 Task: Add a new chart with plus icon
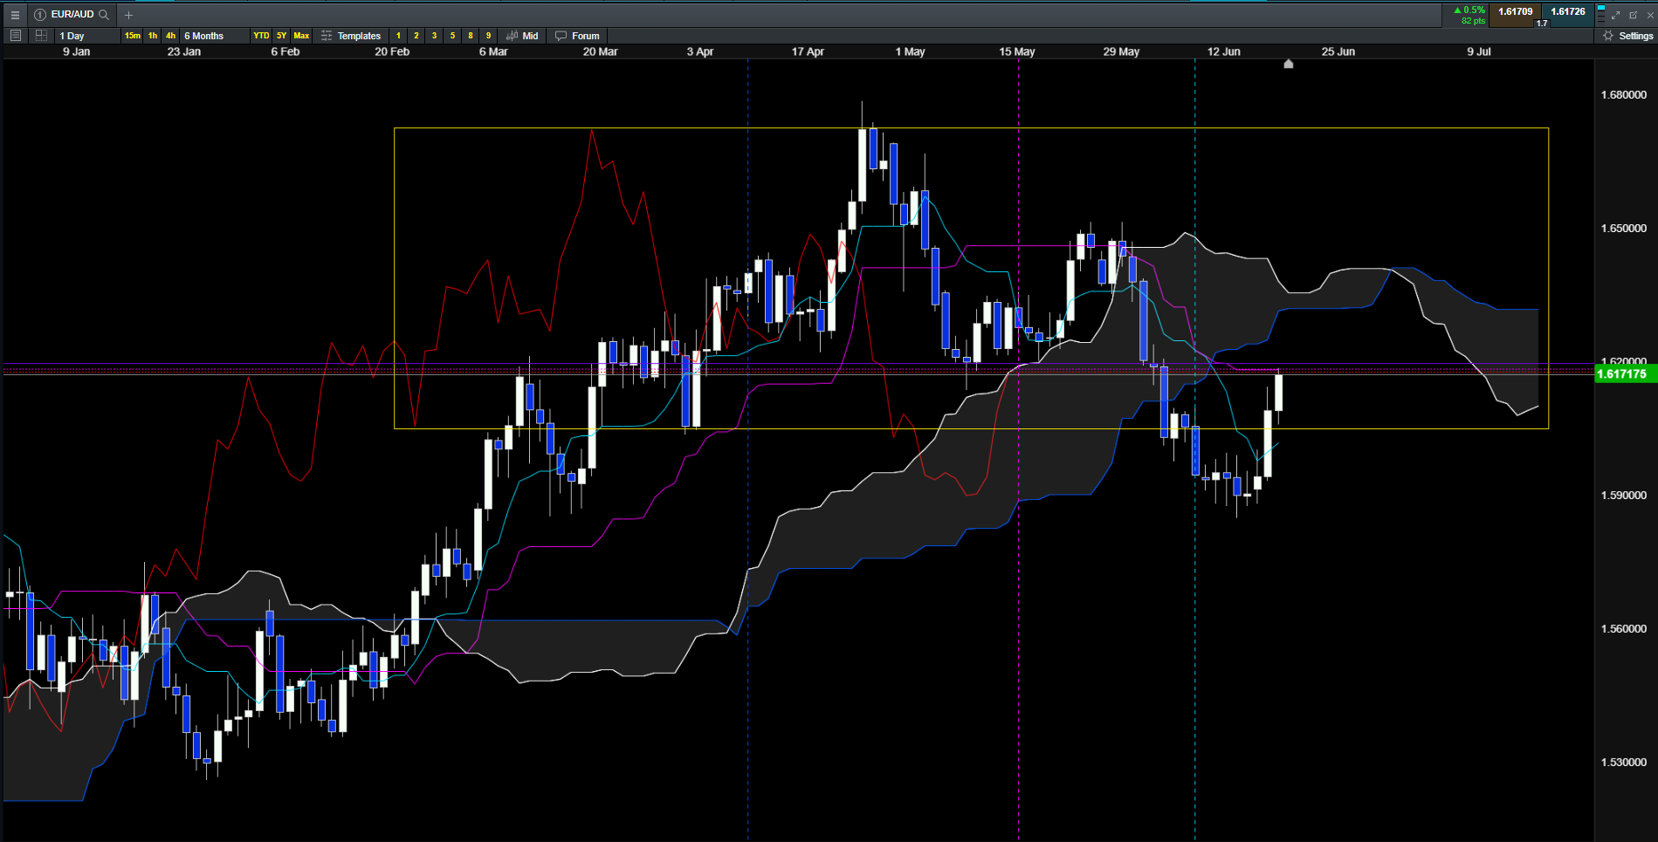[x=128, y=15]
